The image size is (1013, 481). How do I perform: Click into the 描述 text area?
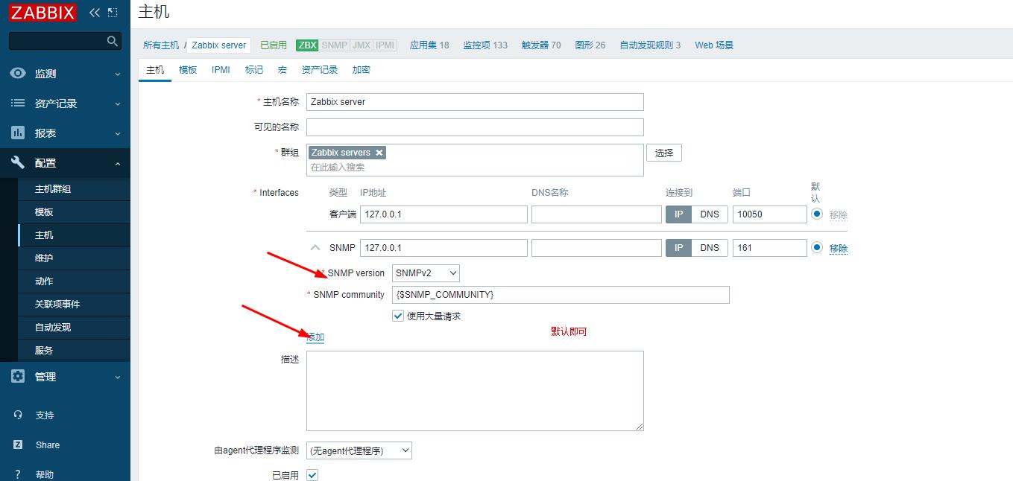coord(475,391)
